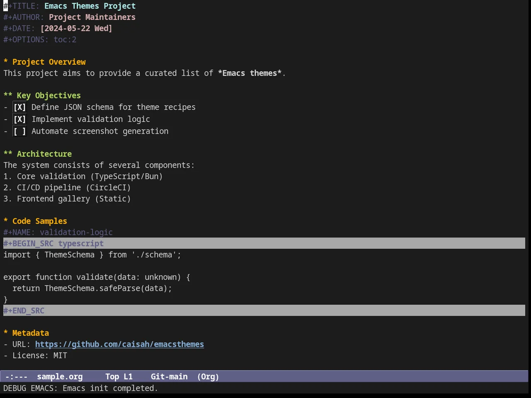The width and height of the screenshot is (531, 398).
Task: Click the closing brace of validate function
Action: point(5,300)
